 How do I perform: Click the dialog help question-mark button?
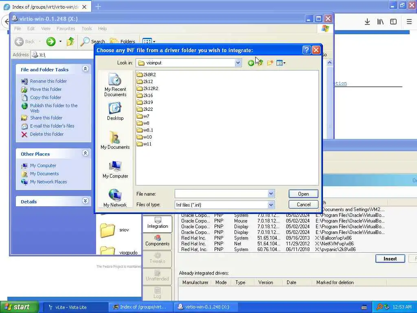click(x=306, y=50)
